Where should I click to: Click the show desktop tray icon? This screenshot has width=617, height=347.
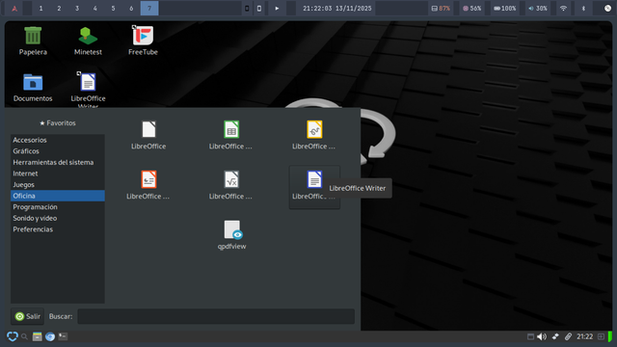[530, 336]
